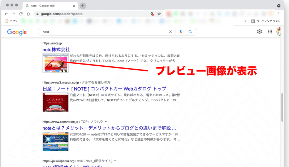Open the browser home page icon
The height and width of the screenshot is (167, 289).
pyautogui.click(x=28, y=14)
